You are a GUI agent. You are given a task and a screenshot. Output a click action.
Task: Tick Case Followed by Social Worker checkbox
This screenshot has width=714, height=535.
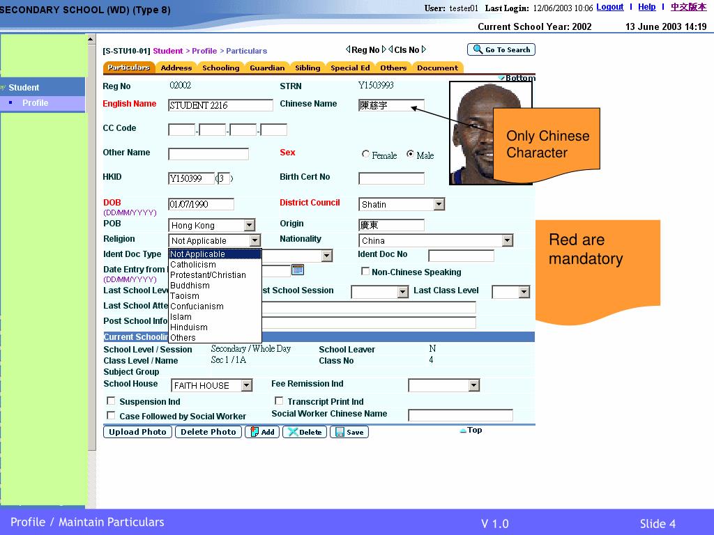point(111,415)
